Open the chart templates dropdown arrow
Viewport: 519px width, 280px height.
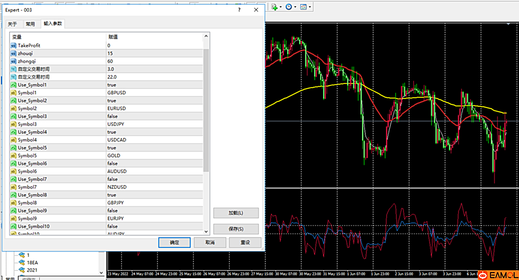[310, 7]
